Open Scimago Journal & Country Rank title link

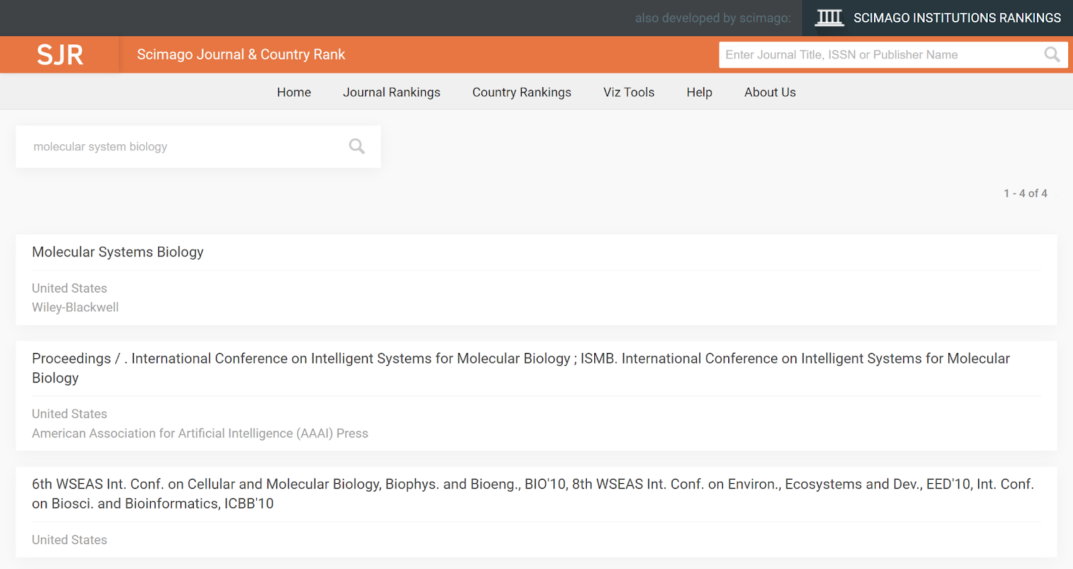coord(241,54)
